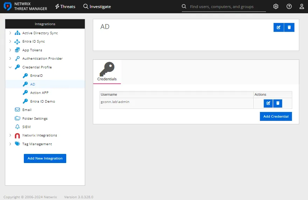Expand the Authentication Provider node
The height and width of the screenshot is (200, 308).
click(10, 58)
